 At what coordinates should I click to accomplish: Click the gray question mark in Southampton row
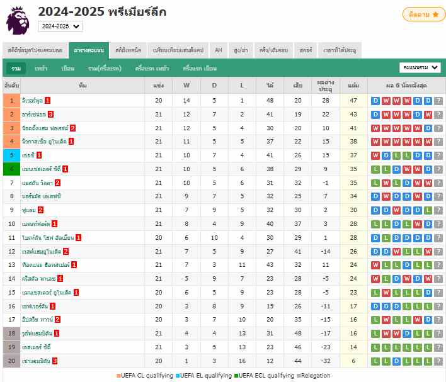[x=438, y=361]
